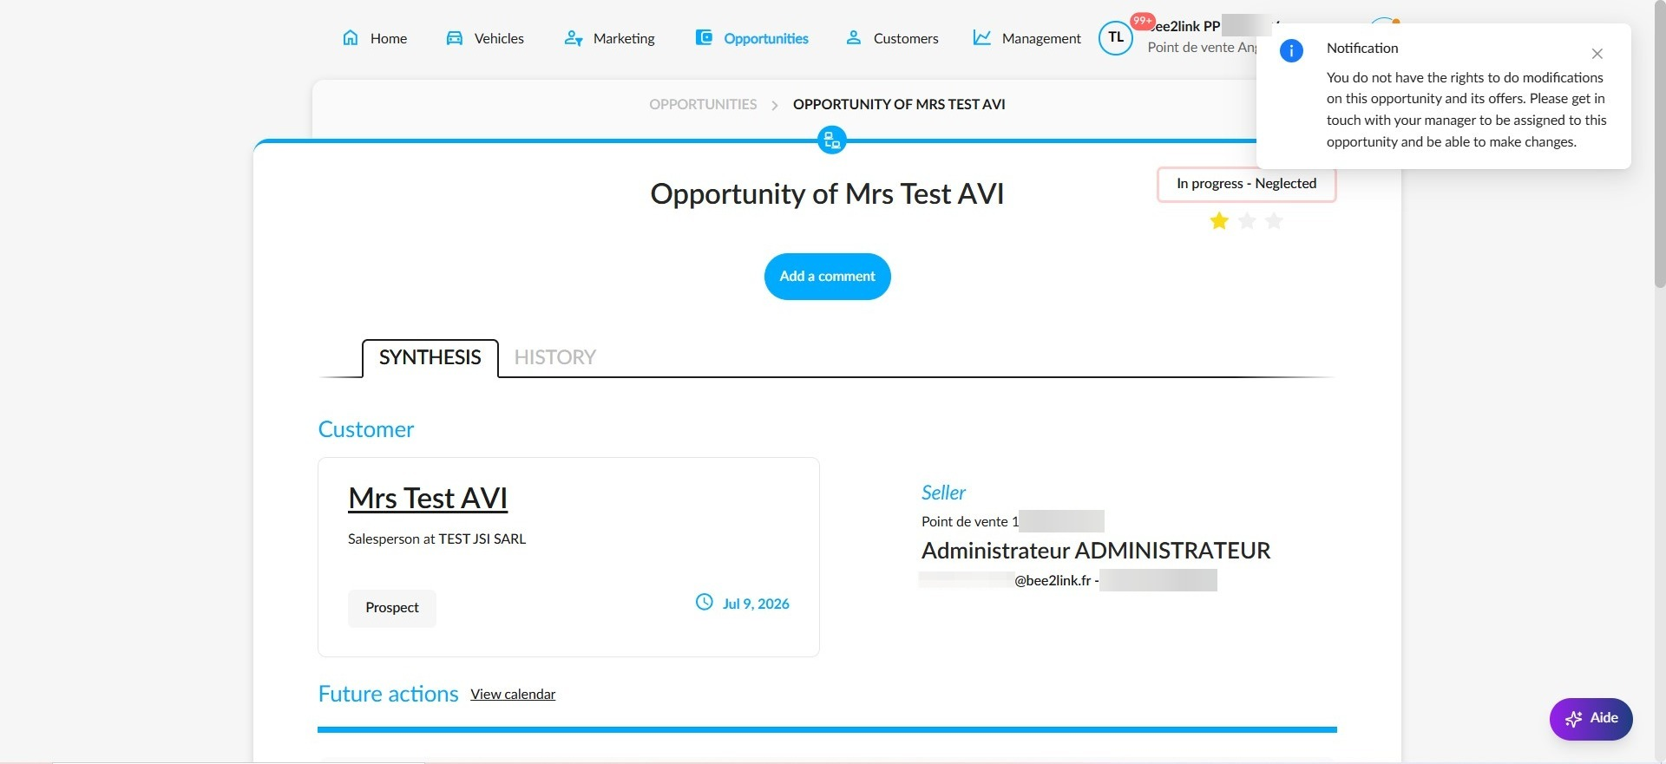Click the Home house icon
This screenshot has width=1666, height=764.
coord(351,37)
